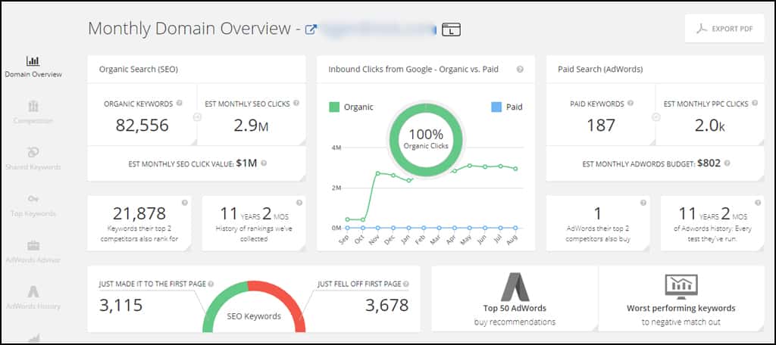Click the Monthly Domain Overview title
776x345 pixels.
click(189, 29)
